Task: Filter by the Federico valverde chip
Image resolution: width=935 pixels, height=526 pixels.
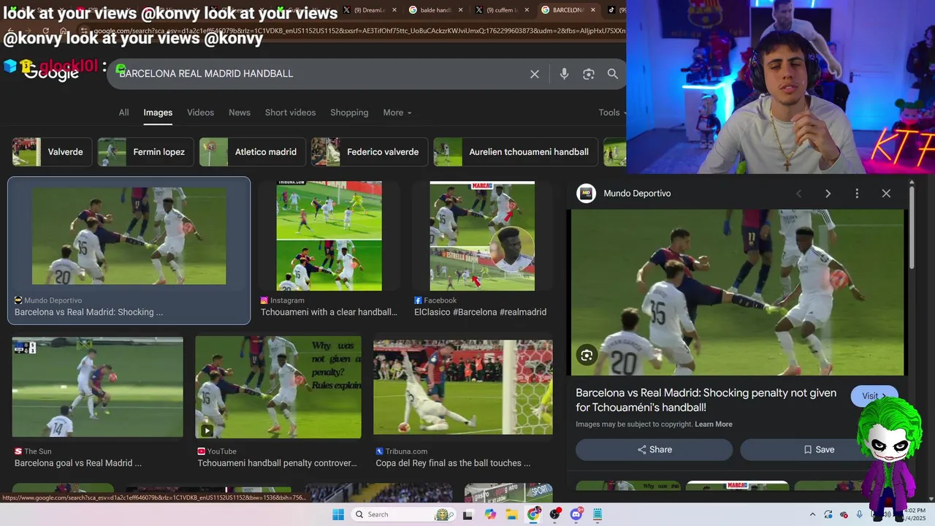Action: [370, 152]
